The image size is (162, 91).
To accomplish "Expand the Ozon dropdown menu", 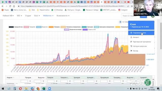I will [x=37, y=16].
